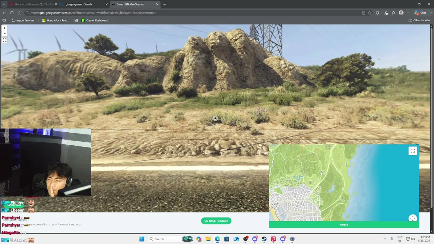434x244 pixels.
Task: Open Settings gear from the taskbar
Action: (292, 239)
